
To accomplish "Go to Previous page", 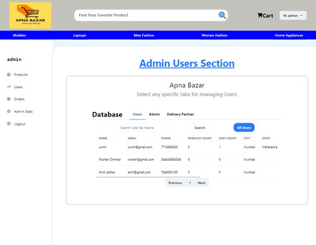I will coord(175,183).
